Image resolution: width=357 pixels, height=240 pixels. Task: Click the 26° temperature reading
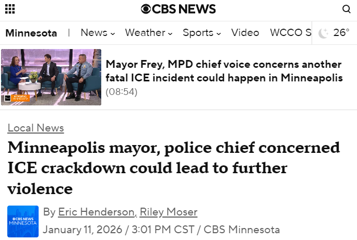341,33
